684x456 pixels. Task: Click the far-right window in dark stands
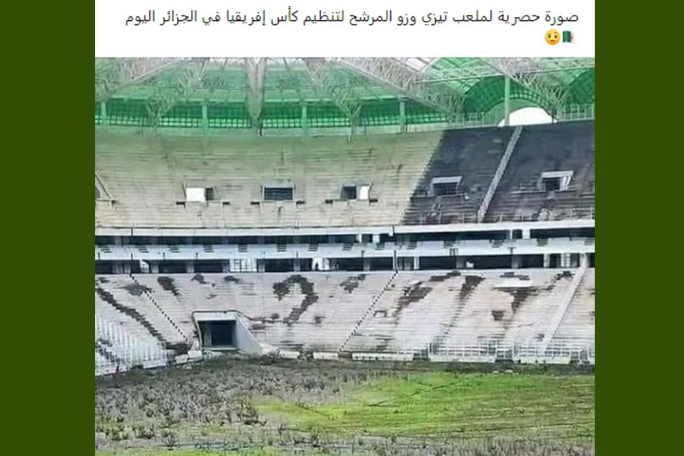click(x=556, y=181)
